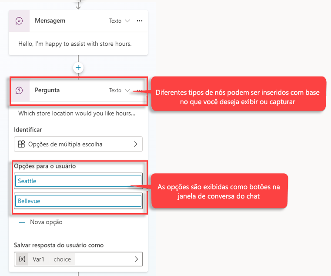
Task: Open the Mensagem node ellipsis menu
Action: click(139, 21)
